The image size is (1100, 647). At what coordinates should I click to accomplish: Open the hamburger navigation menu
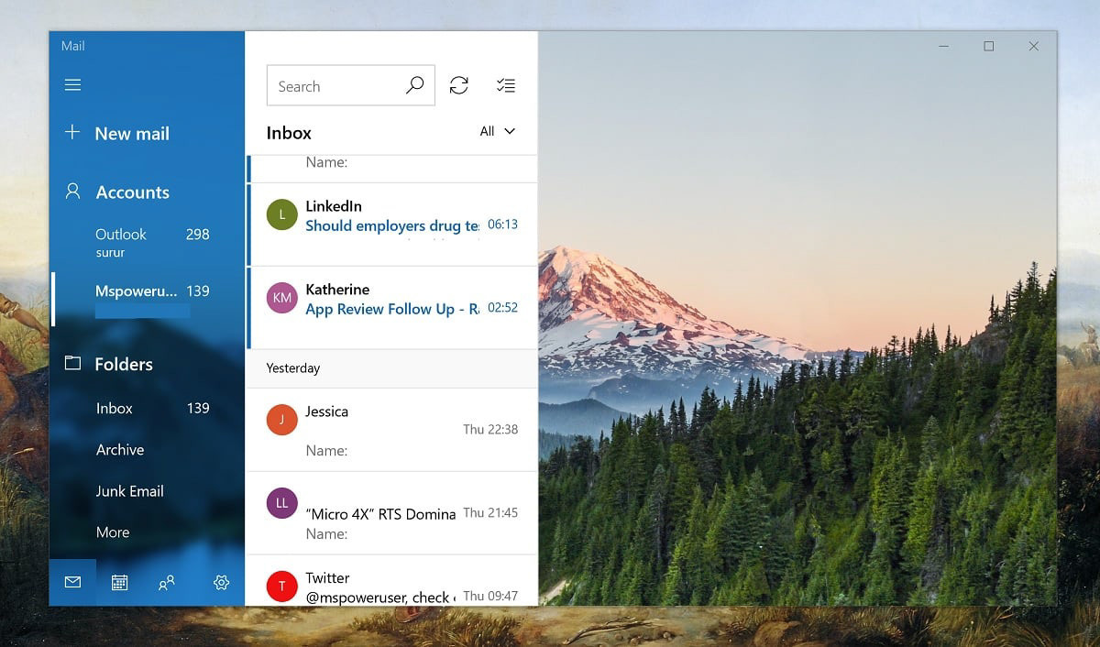[x=72, y=85]
